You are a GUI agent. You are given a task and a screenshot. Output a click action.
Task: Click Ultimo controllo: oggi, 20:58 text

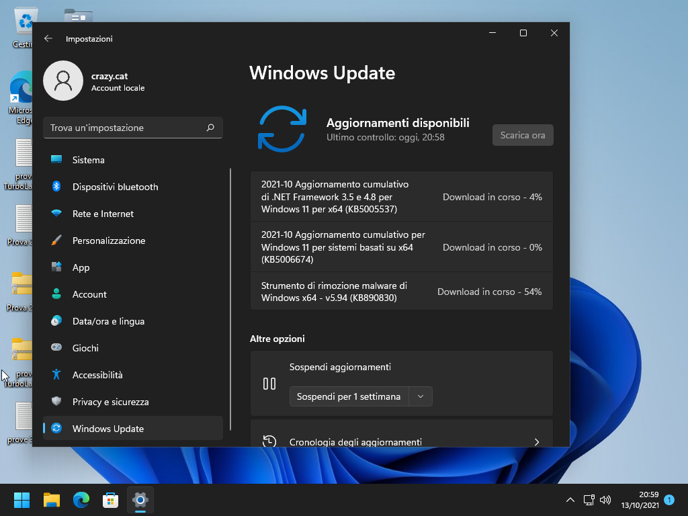(x=385, y=137)
